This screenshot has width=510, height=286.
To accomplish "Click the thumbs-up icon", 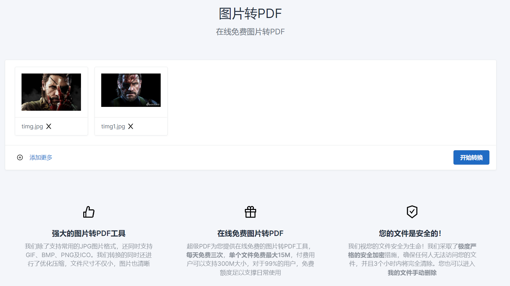I will point(89,212).
